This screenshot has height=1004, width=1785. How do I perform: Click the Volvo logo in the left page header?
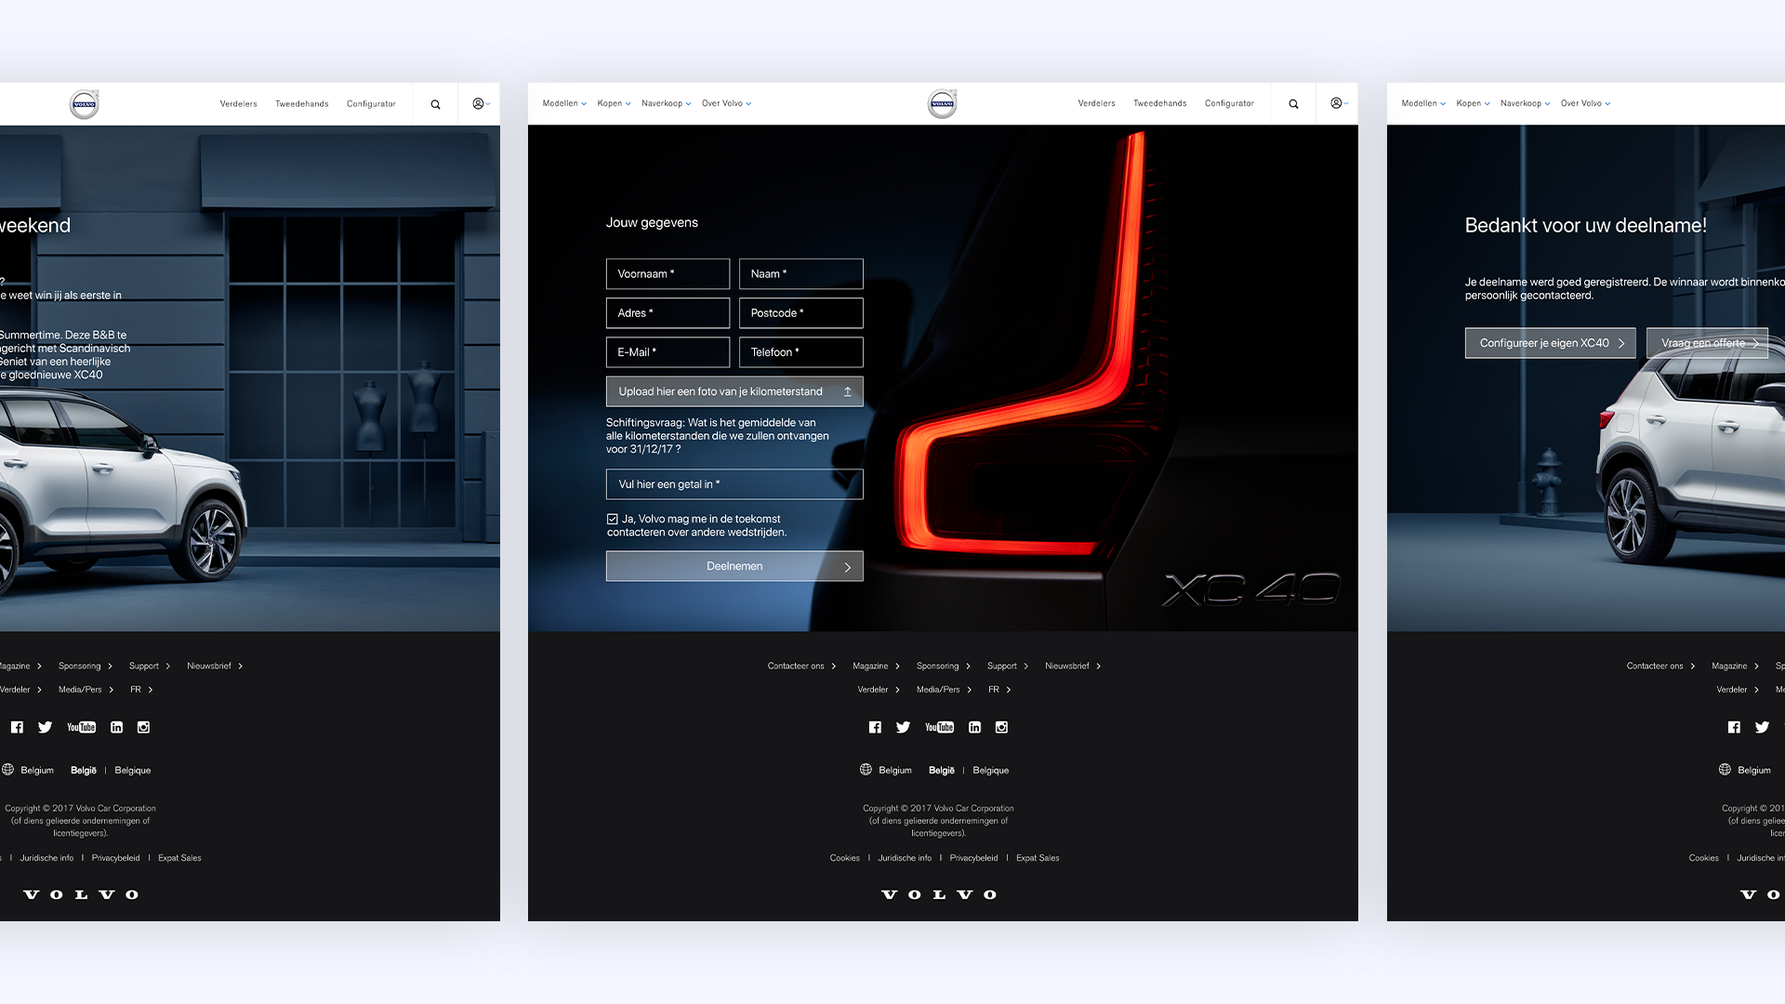[84, 103]
